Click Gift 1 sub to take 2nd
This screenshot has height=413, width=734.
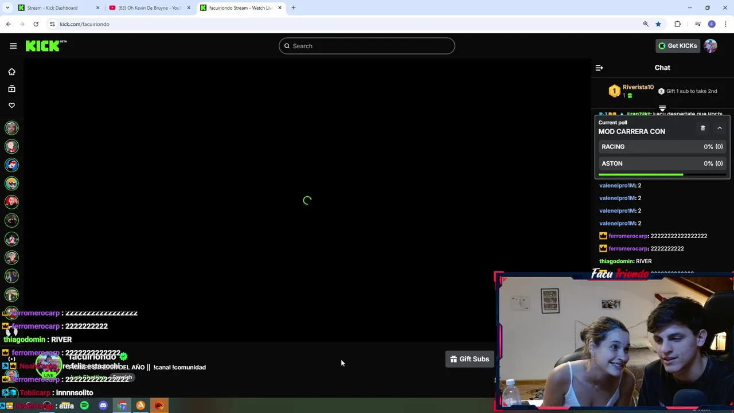coord(688,91)
